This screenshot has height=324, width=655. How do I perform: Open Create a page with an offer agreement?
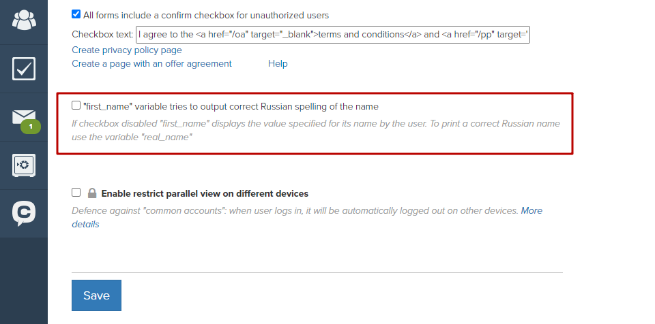[x=151, y=64]
